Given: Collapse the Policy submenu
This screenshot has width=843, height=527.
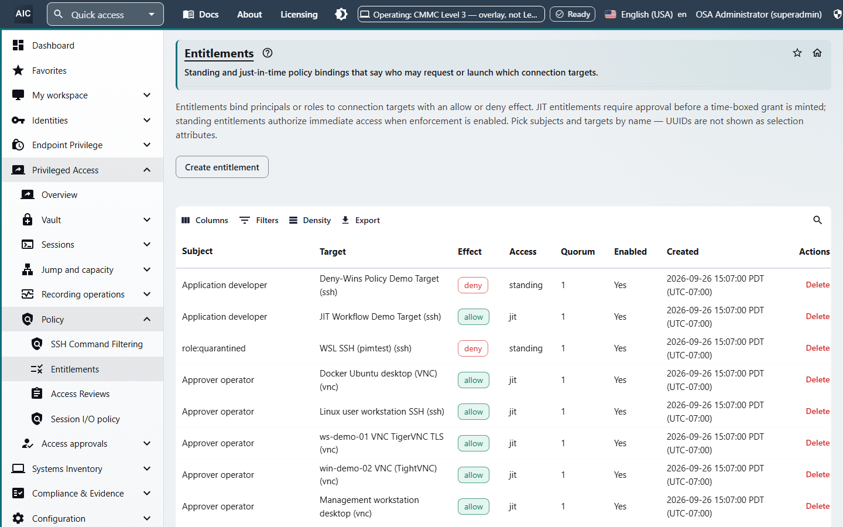Looking at the screenshot, I should pyautogui.click(x=82, y=319).
